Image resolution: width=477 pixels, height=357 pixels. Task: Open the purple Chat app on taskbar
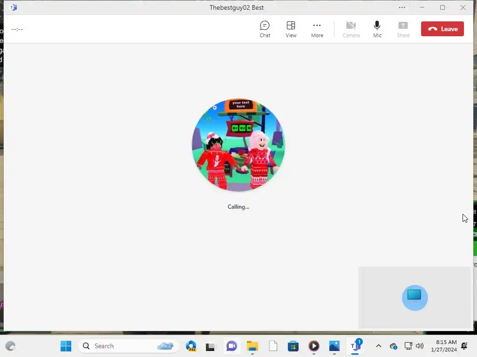[x=232, y=346]
